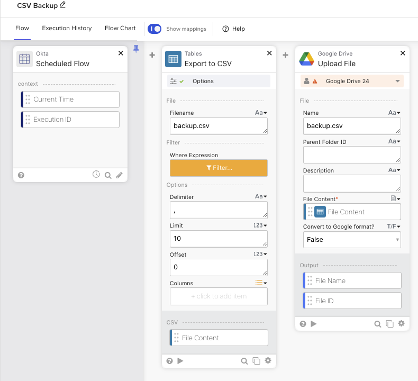
Task: Change Name field type dropdown in Upload File
Action: click(394, 113)
